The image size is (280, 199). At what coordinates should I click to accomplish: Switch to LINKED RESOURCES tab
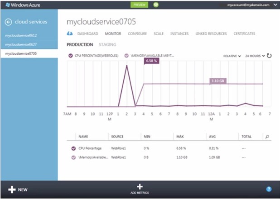point(211,33)
